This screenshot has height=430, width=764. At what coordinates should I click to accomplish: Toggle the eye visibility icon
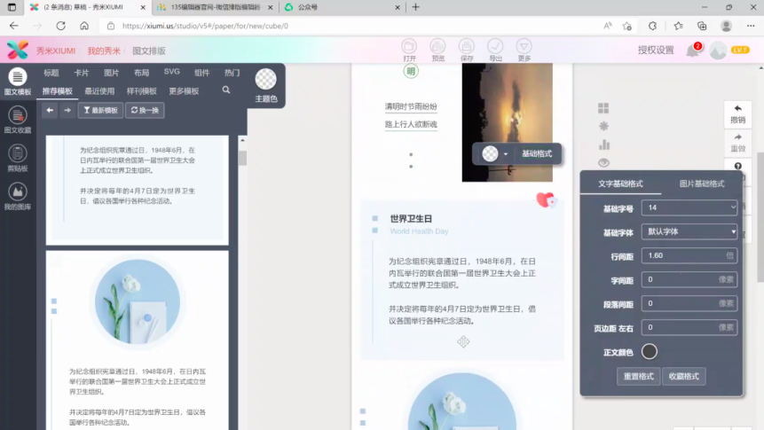(603, 162)
